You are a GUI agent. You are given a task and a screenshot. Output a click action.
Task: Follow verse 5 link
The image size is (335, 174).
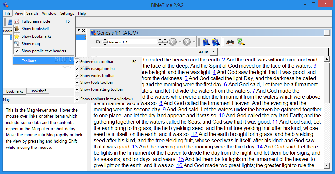tap(186, 78)
